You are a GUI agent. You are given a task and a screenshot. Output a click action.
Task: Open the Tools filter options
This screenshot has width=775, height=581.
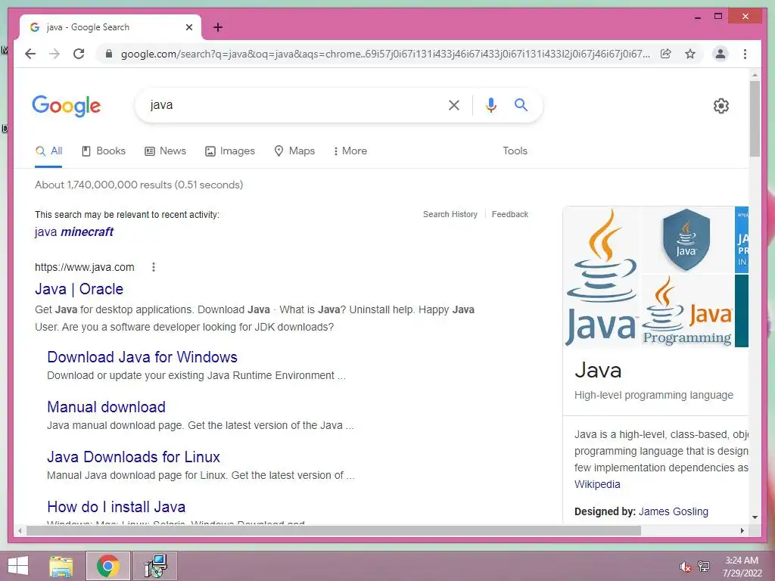pos(515,151)
